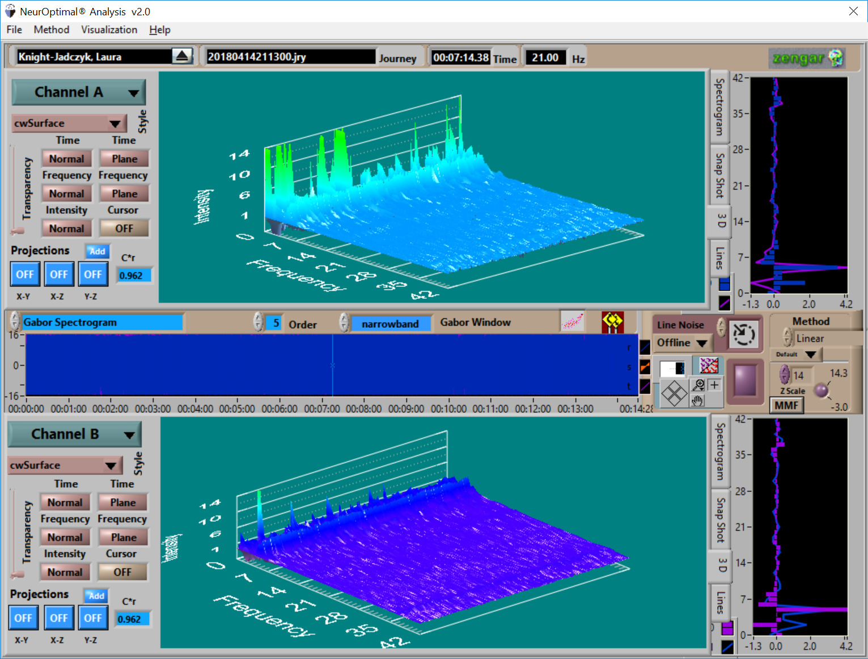
Task: Click the red and purple arrows icon
Action: coord(709,365)
